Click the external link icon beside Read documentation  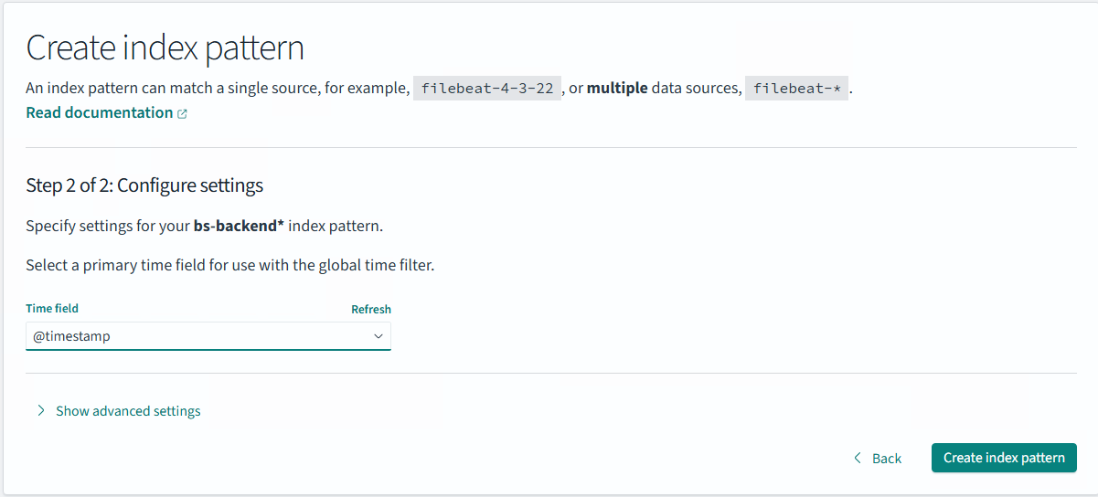[182, 113]
